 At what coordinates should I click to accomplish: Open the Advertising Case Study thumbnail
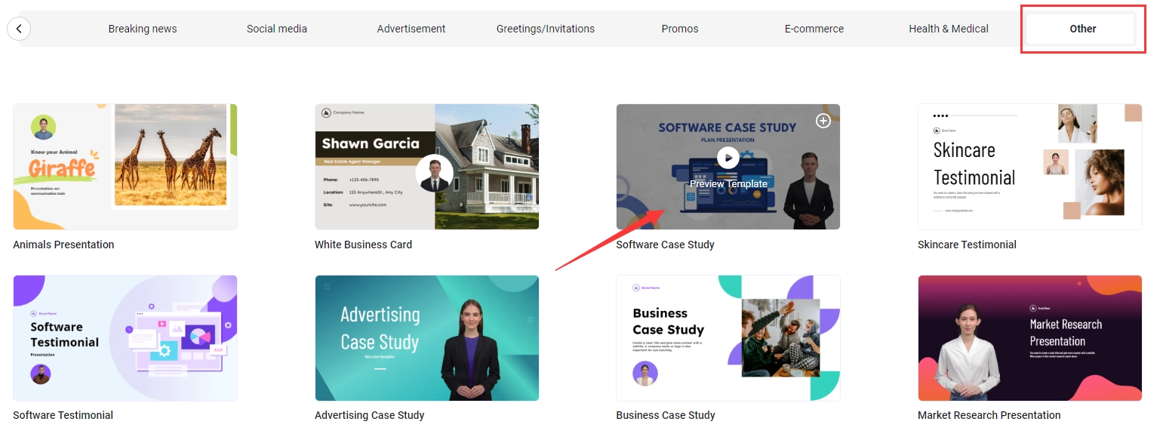click(x=426, y=338)
